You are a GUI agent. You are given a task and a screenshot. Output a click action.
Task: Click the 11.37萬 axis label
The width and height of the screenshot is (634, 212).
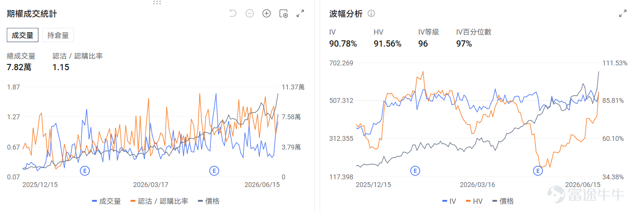293,87
